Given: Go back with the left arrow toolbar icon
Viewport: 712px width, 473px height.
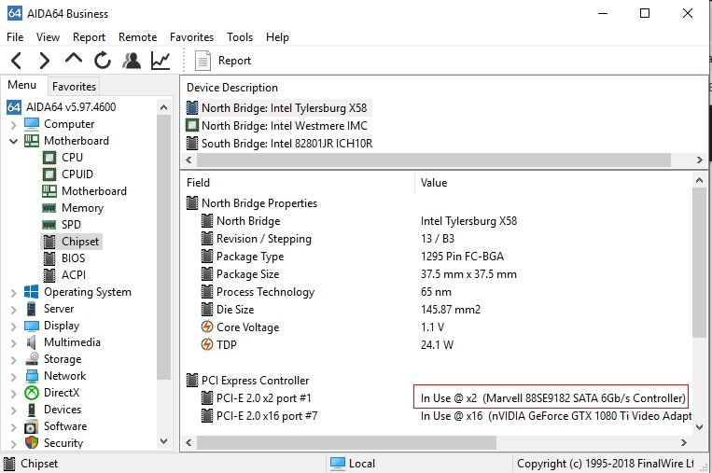Looking at the screenshot, I should [x=17, y=61].
